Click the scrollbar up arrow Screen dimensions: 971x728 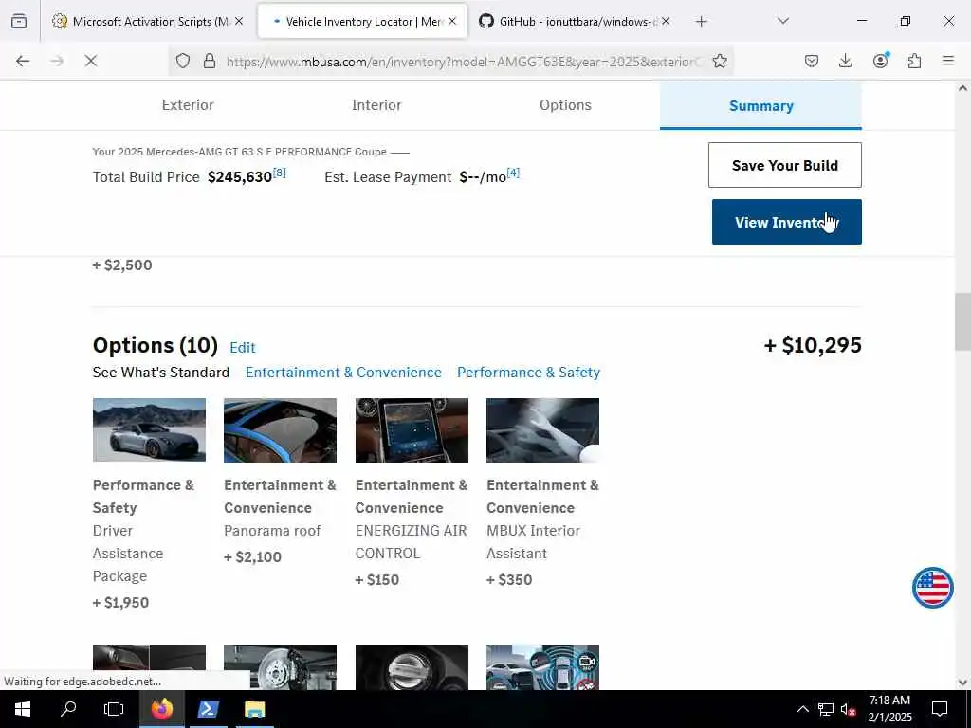(962, 88)
